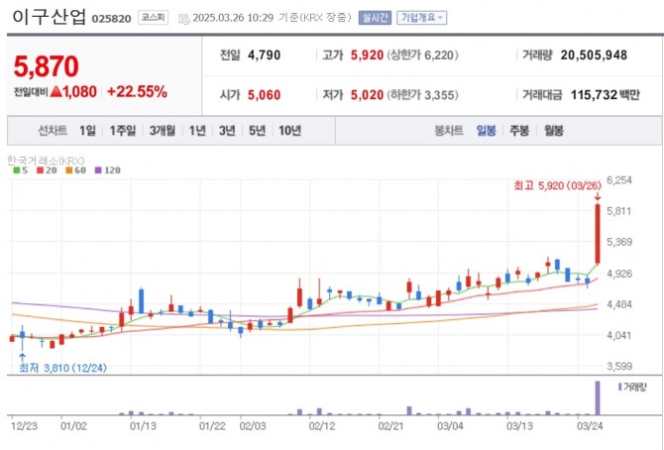Screen dimensions: 664x450
Task: Click the 저가 value 5,020
Action: click(x=367, y=95)
